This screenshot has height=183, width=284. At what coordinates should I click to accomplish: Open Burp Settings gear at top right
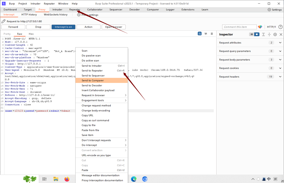coord(269,10)
